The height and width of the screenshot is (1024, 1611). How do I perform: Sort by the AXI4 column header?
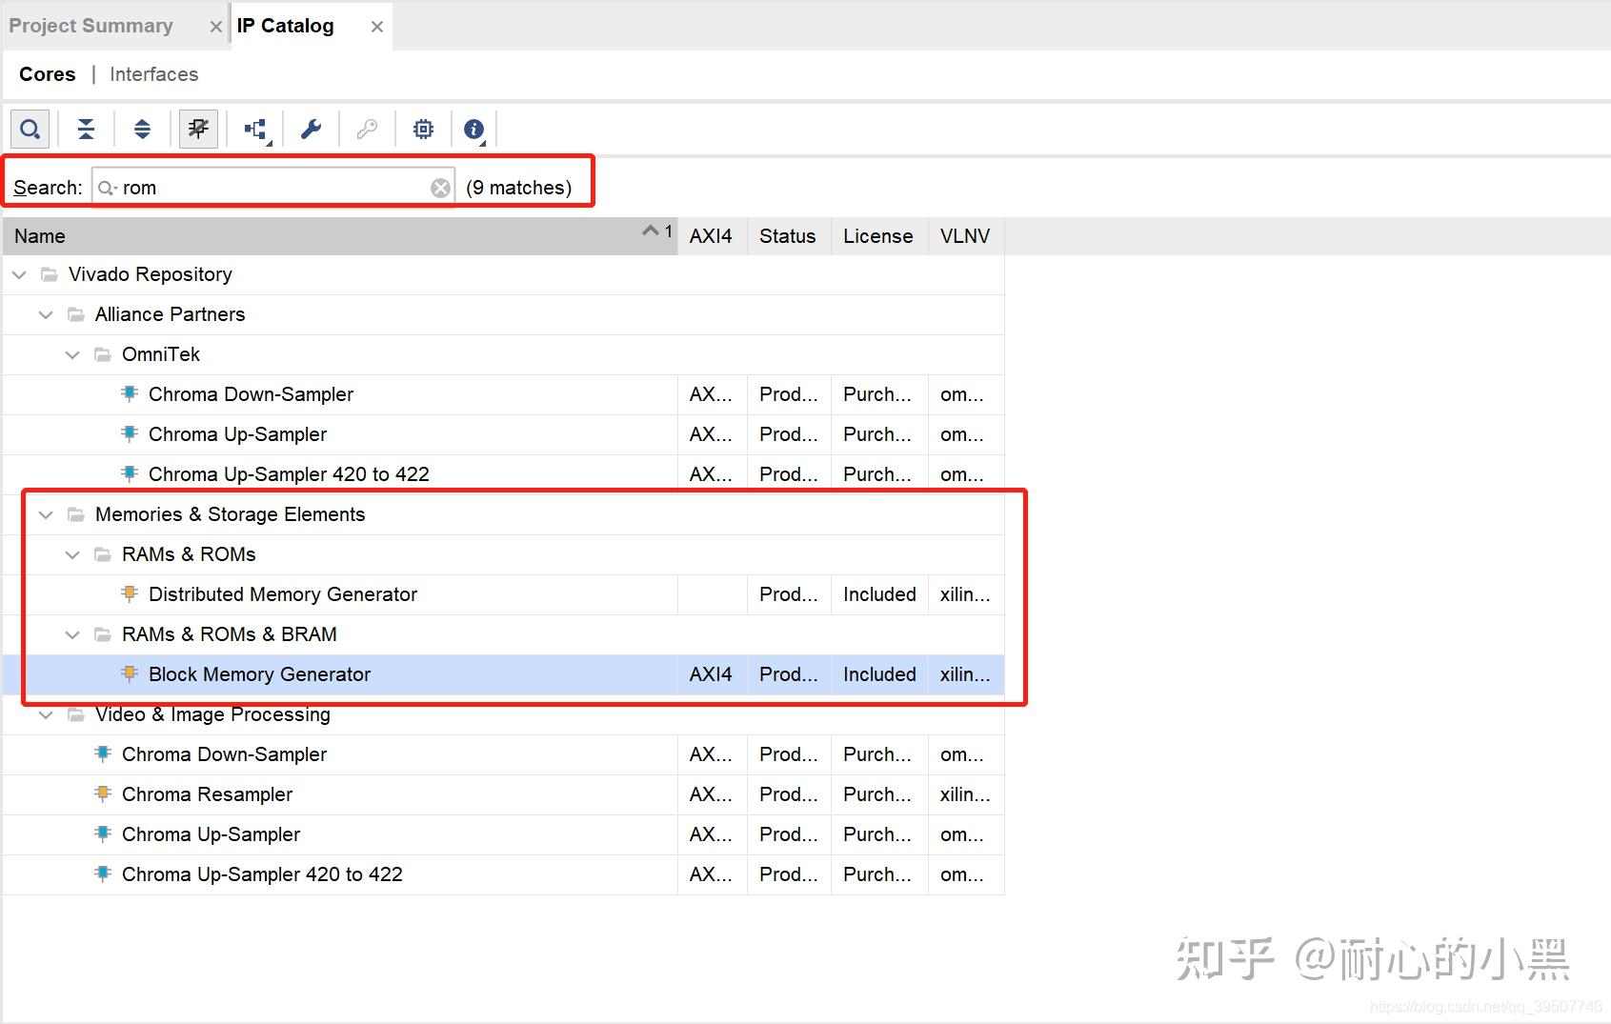(712, 236)
